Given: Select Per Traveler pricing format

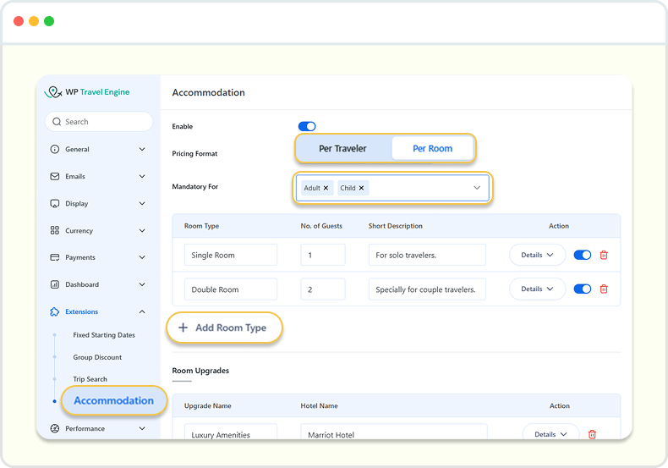Looking at the screenshot, I should pos(343,148).
